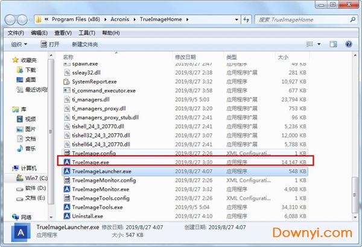Select 网络 in the navigation pane

(x=22, y=217)
